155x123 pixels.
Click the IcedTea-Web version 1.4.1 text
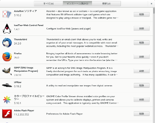point(17,29)
